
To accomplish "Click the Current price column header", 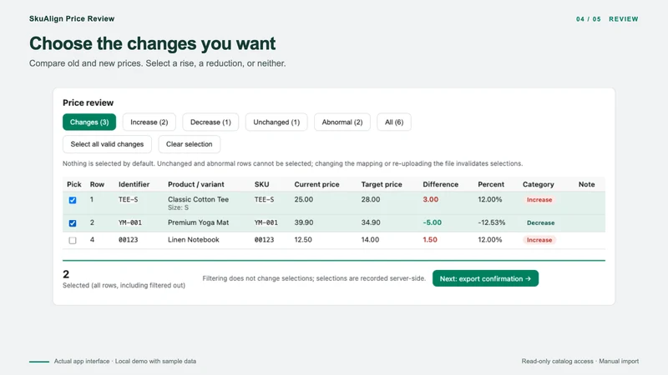I will [316, 184].
